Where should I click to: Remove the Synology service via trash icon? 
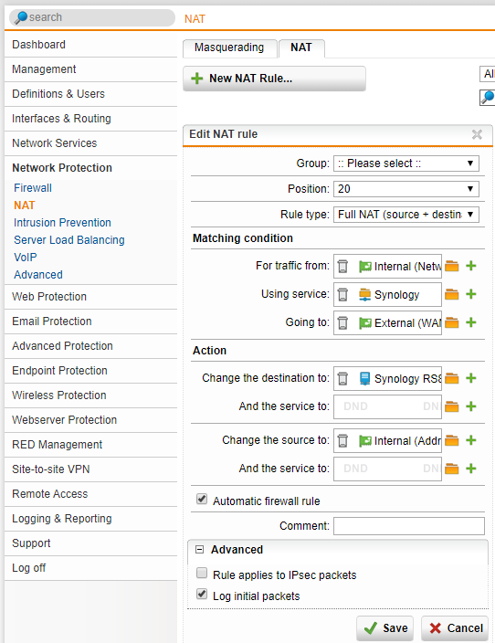pyautogui.click(x=342, y=294)
